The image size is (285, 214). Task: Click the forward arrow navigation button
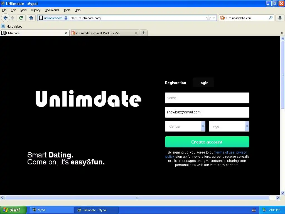pos(12,18)
